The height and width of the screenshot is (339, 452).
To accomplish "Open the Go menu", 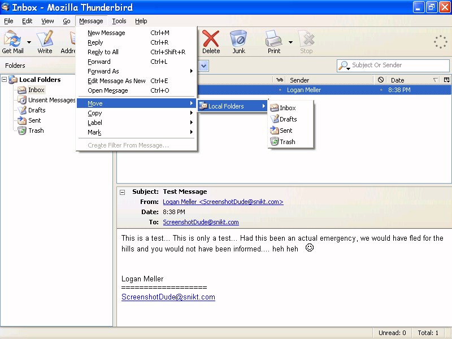I will coord(67,21).
